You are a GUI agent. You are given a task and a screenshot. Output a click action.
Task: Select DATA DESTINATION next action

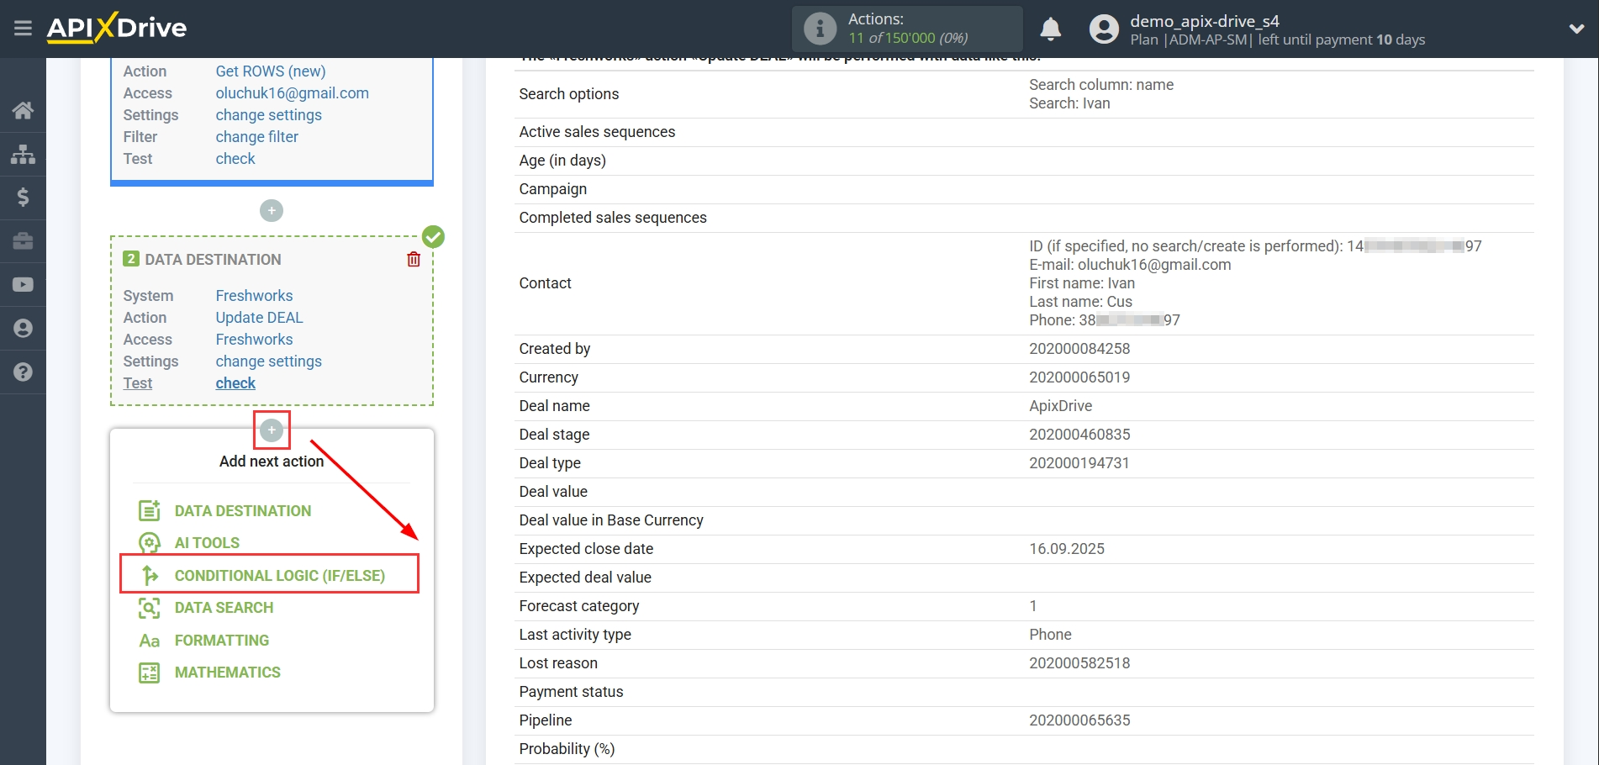tap(243, 511)
